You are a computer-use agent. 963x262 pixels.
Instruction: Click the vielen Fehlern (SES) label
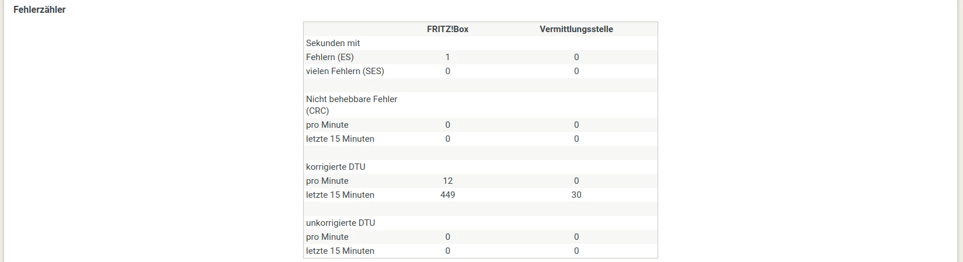point(345,71)
